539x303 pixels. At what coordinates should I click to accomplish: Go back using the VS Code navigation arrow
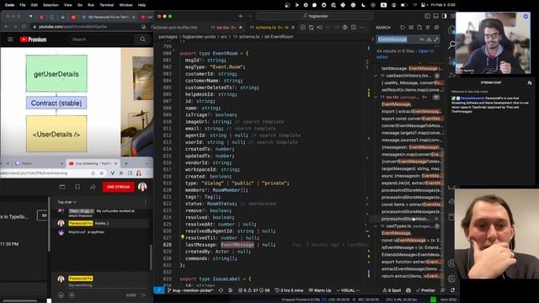pyautogui.click(x=242, y=16)
